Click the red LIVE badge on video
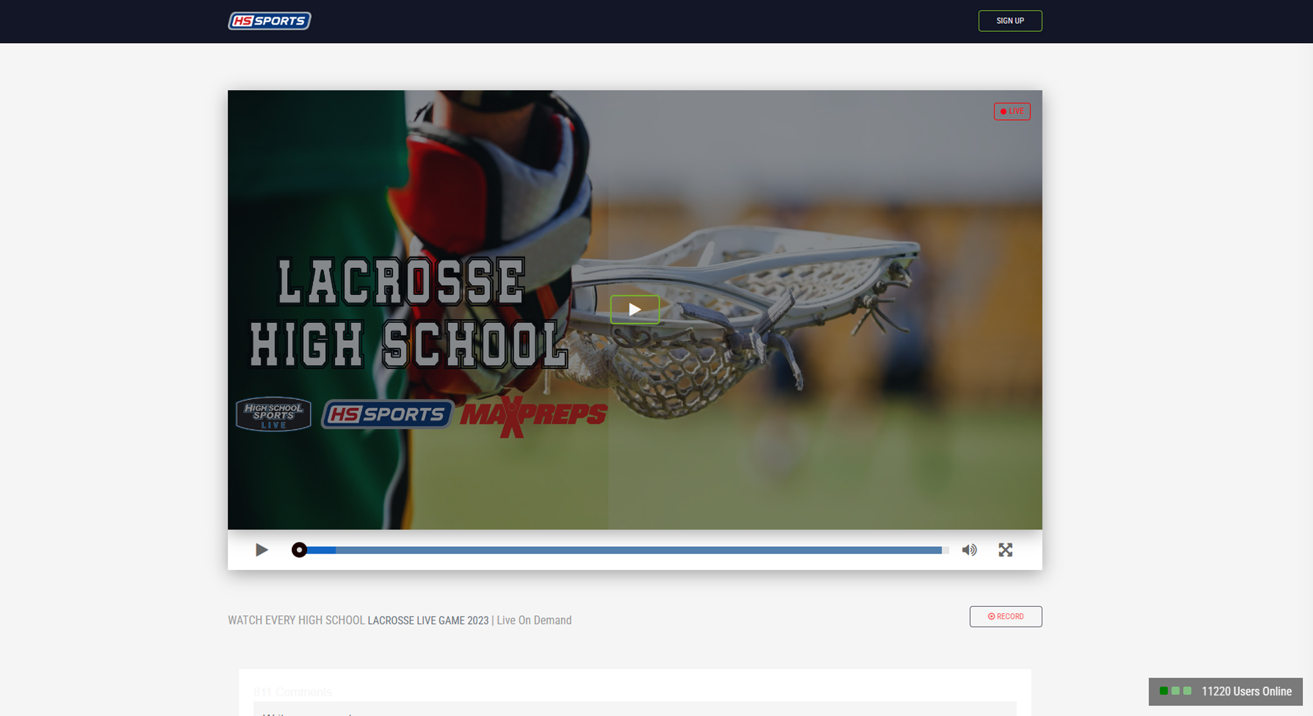 (1011, 111)
